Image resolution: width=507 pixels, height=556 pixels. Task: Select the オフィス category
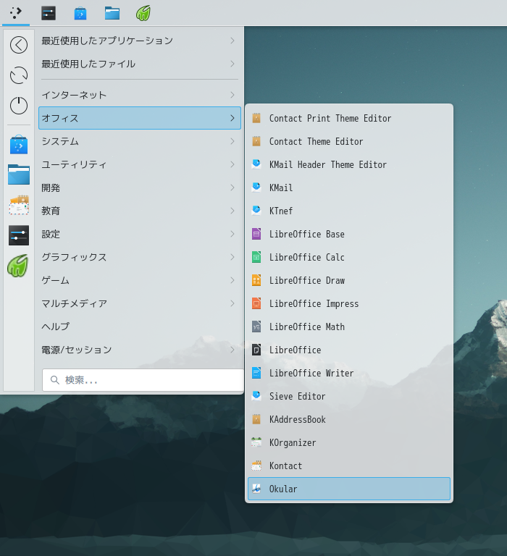(140, 118)
